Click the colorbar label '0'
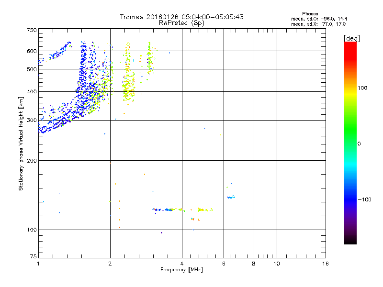The height and width of the screenshot is (287, 383). (x=359, y=143)
